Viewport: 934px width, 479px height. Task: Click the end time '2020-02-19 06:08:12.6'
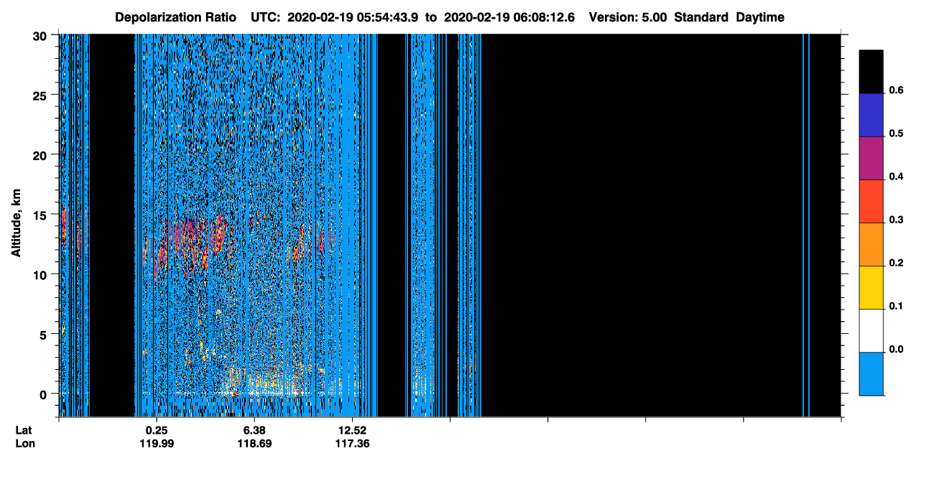511,17
